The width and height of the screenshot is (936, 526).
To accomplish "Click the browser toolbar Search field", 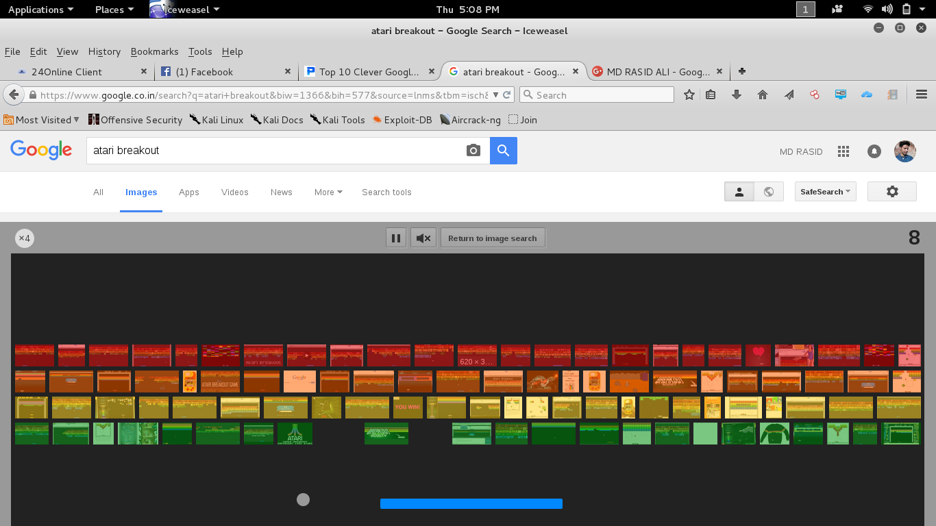I will click(x=596, y=95).
